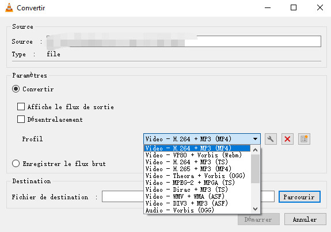The image size is (331, 232).
Task: Collapse the Profil combo box arrow
Action: pos(255,139)
